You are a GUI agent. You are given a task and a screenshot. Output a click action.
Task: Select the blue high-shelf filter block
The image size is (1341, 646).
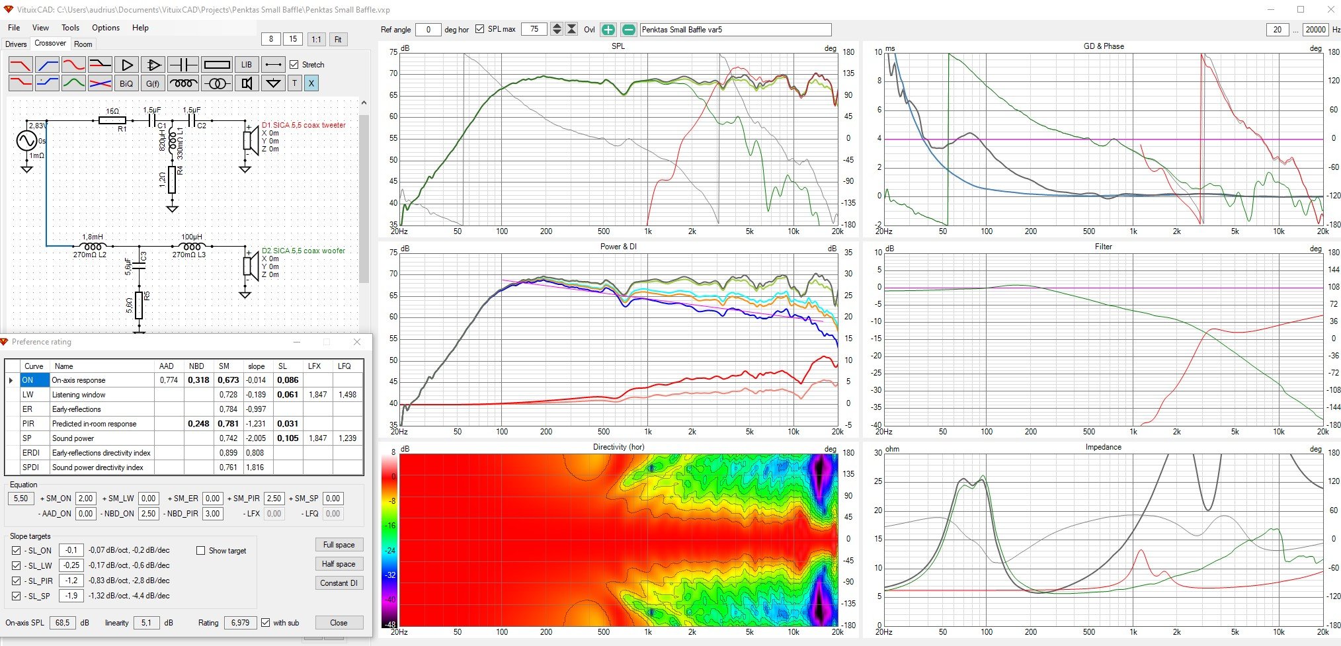point(47,83)
